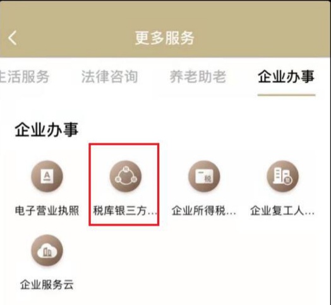Image resolution: width=331 pixels, height=305 pixels.
Task: Go back using the top-left arrow
Action: [12, 38]
